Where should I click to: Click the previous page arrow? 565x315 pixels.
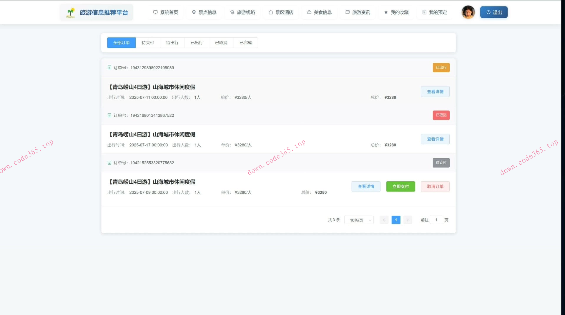384,220
